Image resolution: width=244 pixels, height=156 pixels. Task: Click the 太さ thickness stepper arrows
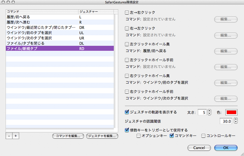click(209, 112)
